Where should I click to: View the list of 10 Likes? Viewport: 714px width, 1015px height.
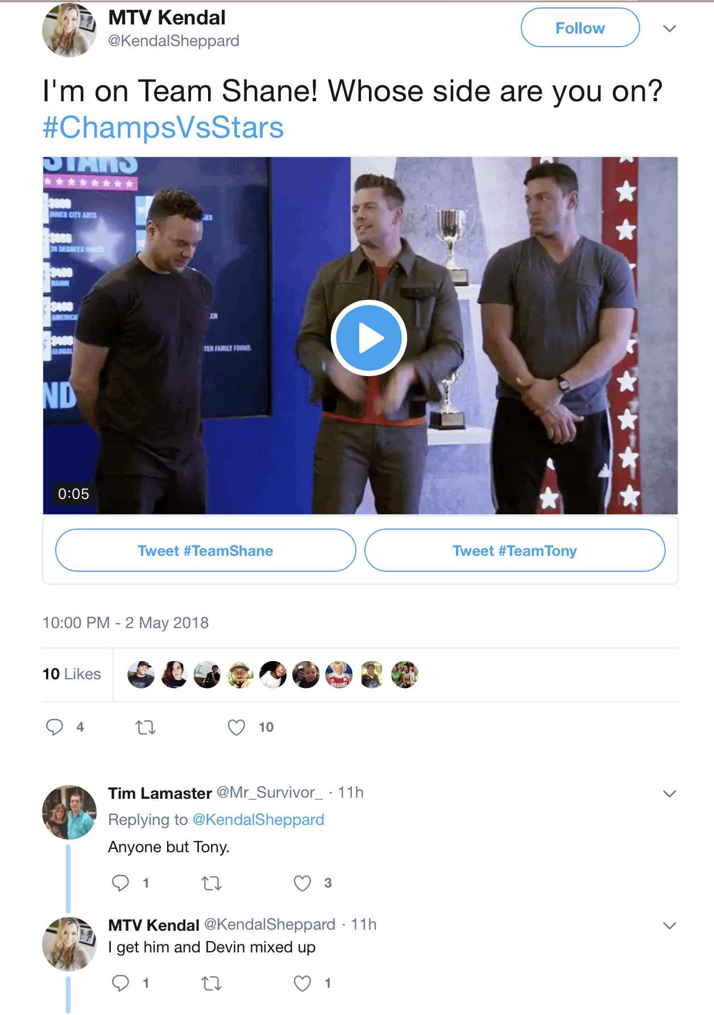click(72, 674)
